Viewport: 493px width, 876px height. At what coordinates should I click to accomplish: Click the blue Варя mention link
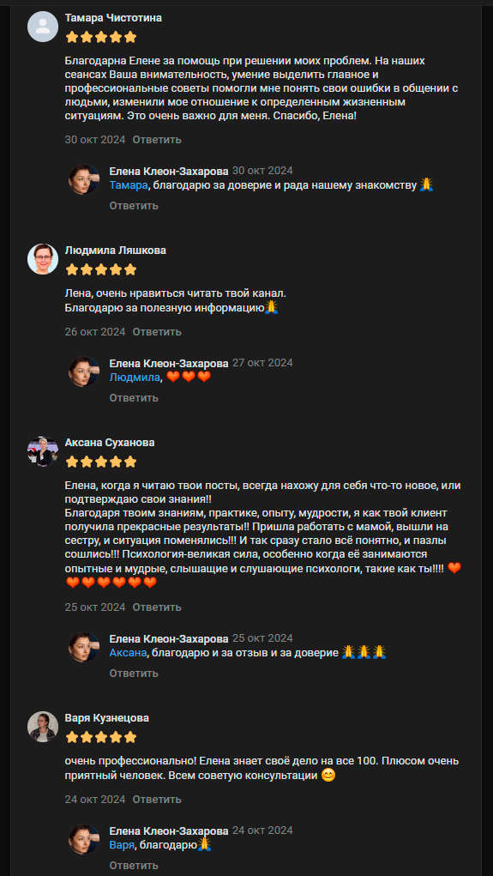[122, 845]
